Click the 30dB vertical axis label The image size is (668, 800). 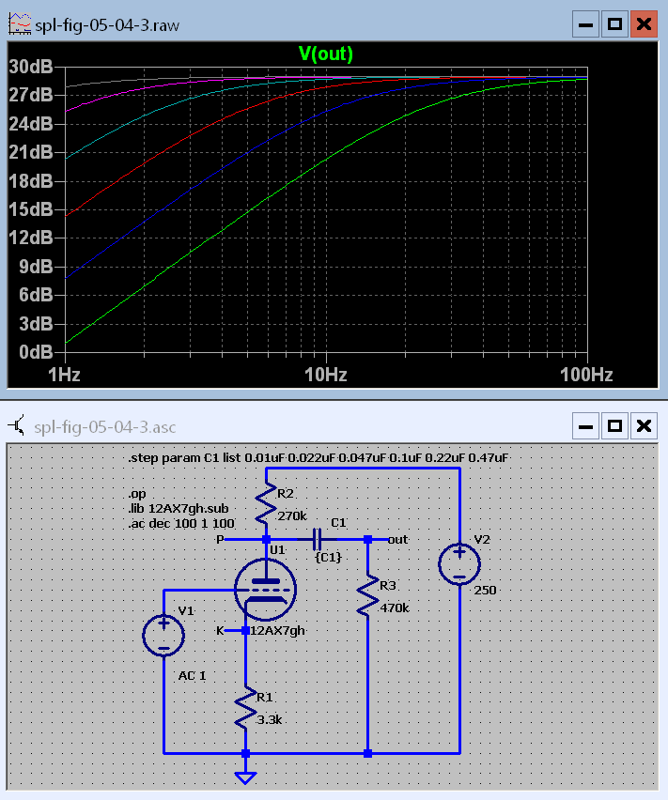coord(30,67)
